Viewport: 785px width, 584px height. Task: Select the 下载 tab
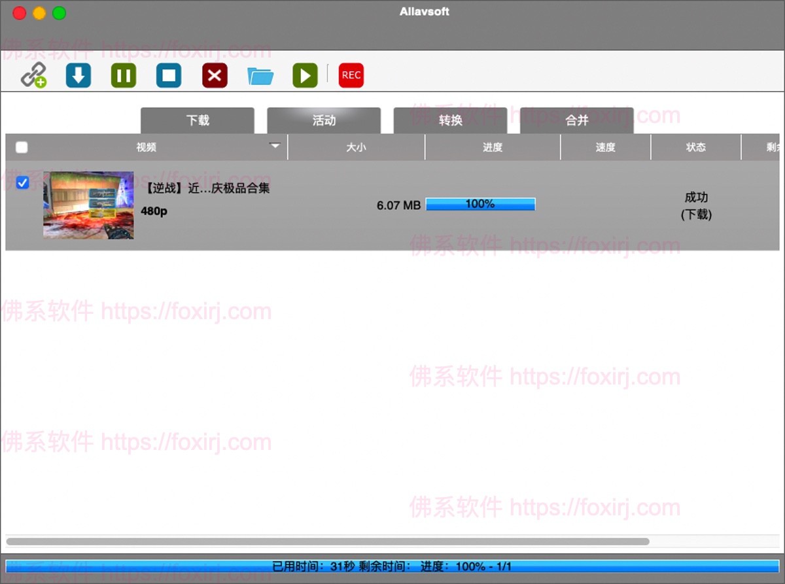click(197, 120)
